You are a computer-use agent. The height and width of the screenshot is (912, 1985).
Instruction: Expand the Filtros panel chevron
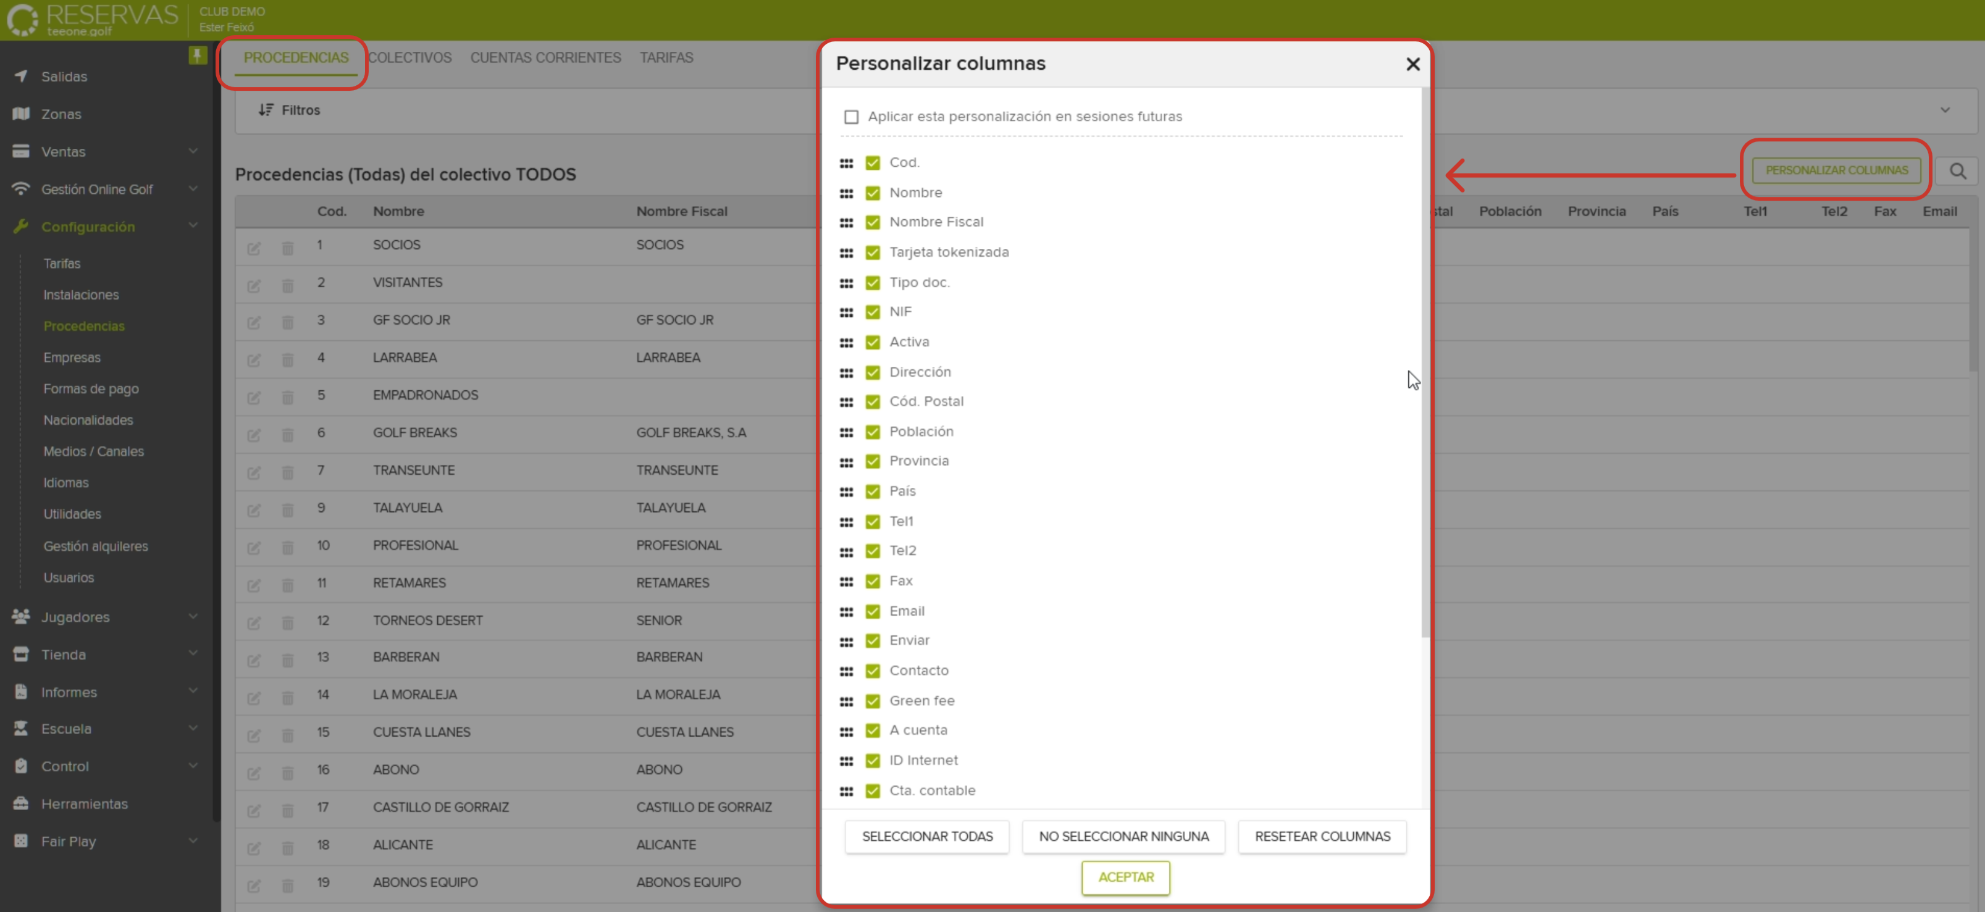tap(1945, 110)
